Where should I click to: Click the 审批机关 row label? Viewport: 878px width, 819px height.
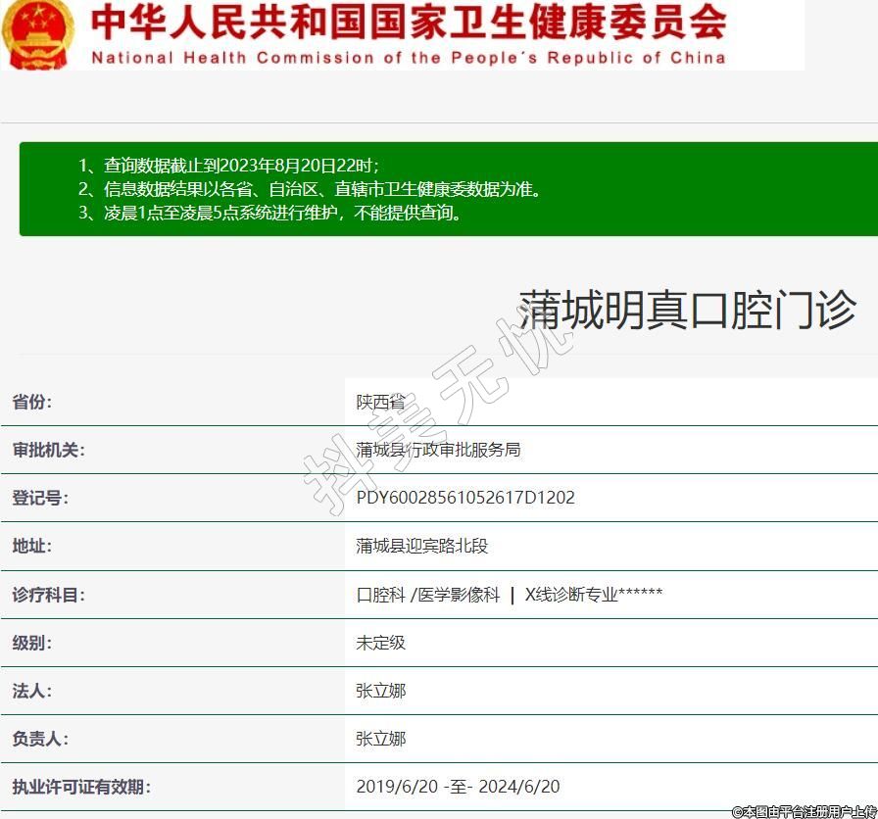pyautogui.click(x=48, y=450)
